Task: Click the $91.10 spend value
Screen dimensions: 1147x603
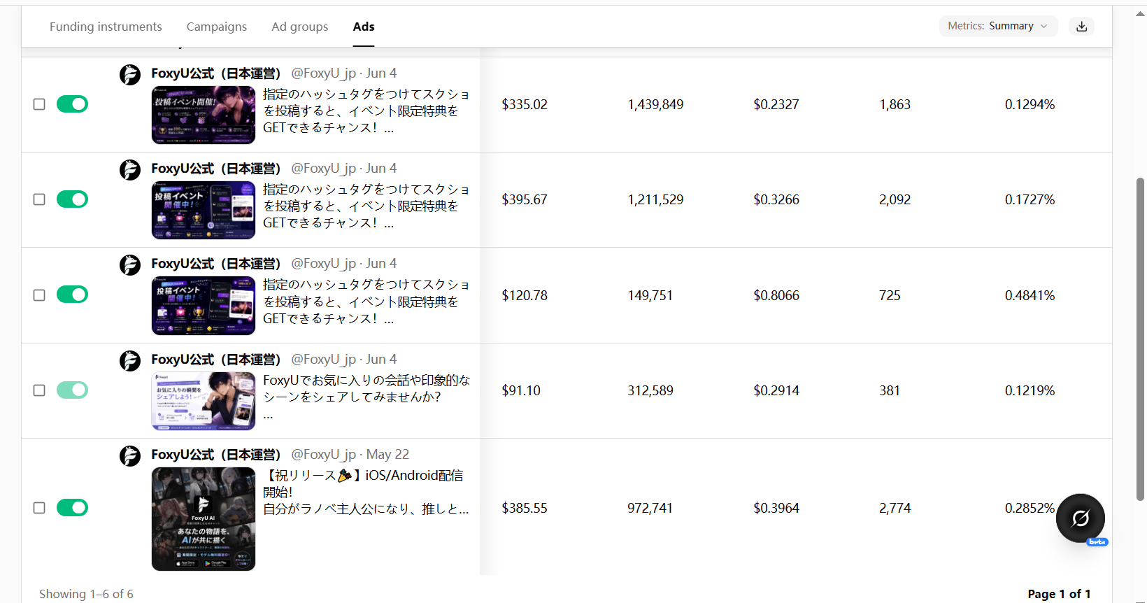Action: [521, 390]
